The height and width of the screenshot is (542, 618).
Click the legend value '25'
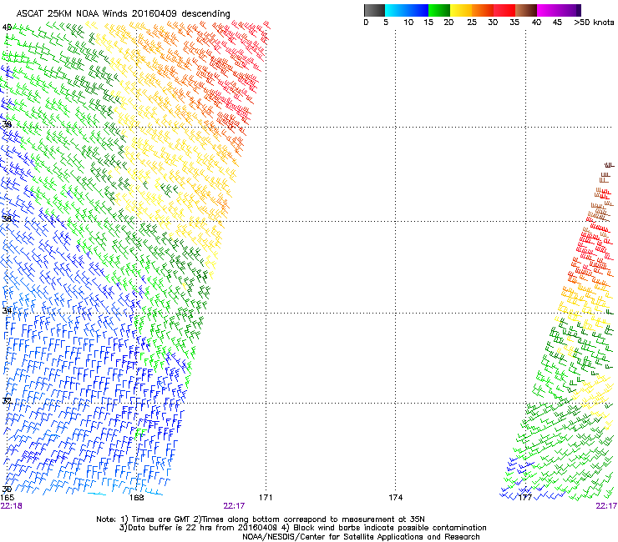(472, 23)
